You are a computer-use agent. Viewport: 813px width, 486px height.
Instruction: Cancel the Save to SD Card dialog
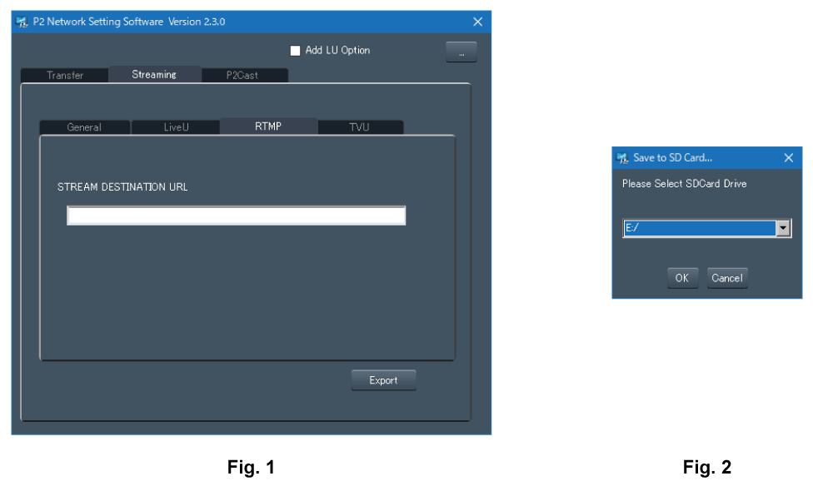click(x=727, y=278)
